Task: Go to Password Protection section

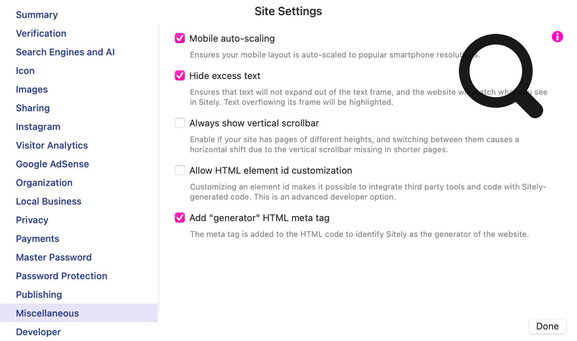Action: point(62,276)
